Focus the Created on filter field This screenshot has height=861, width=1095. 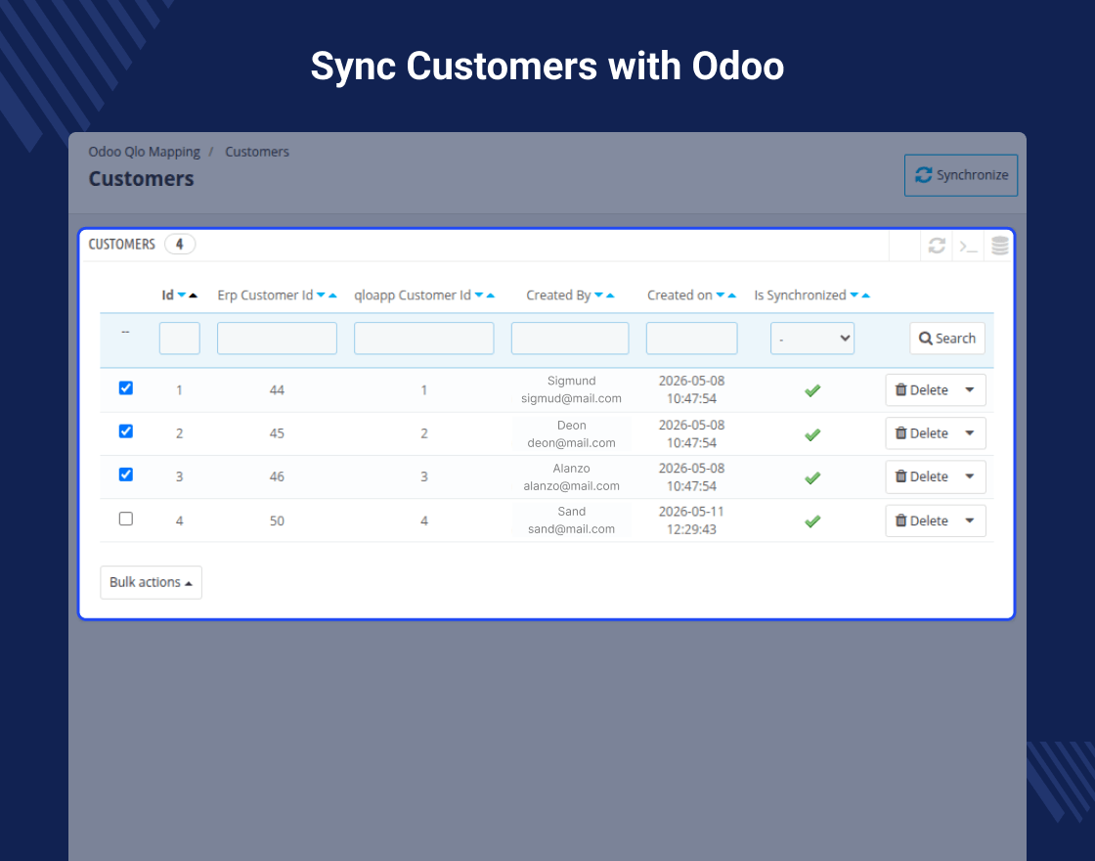tap(692, 339)
